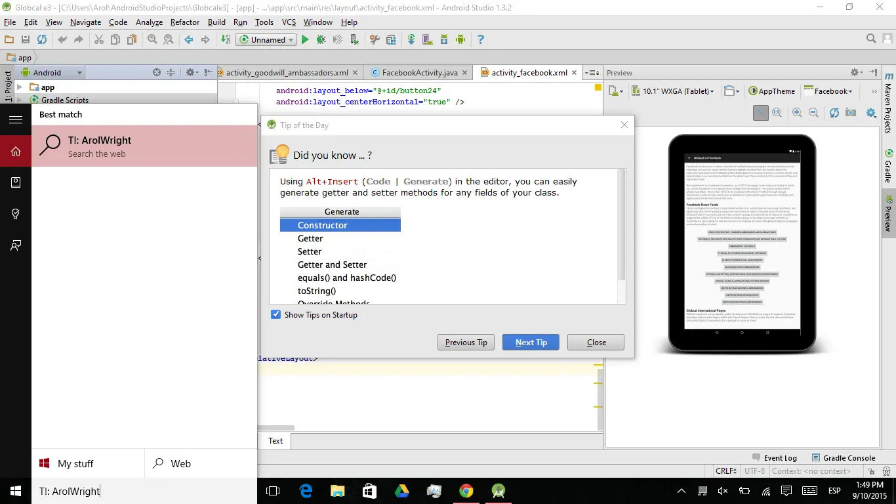Screen dimensions: 896x504
Task: Click the Copy icon in toolbar
Action: 115,40
